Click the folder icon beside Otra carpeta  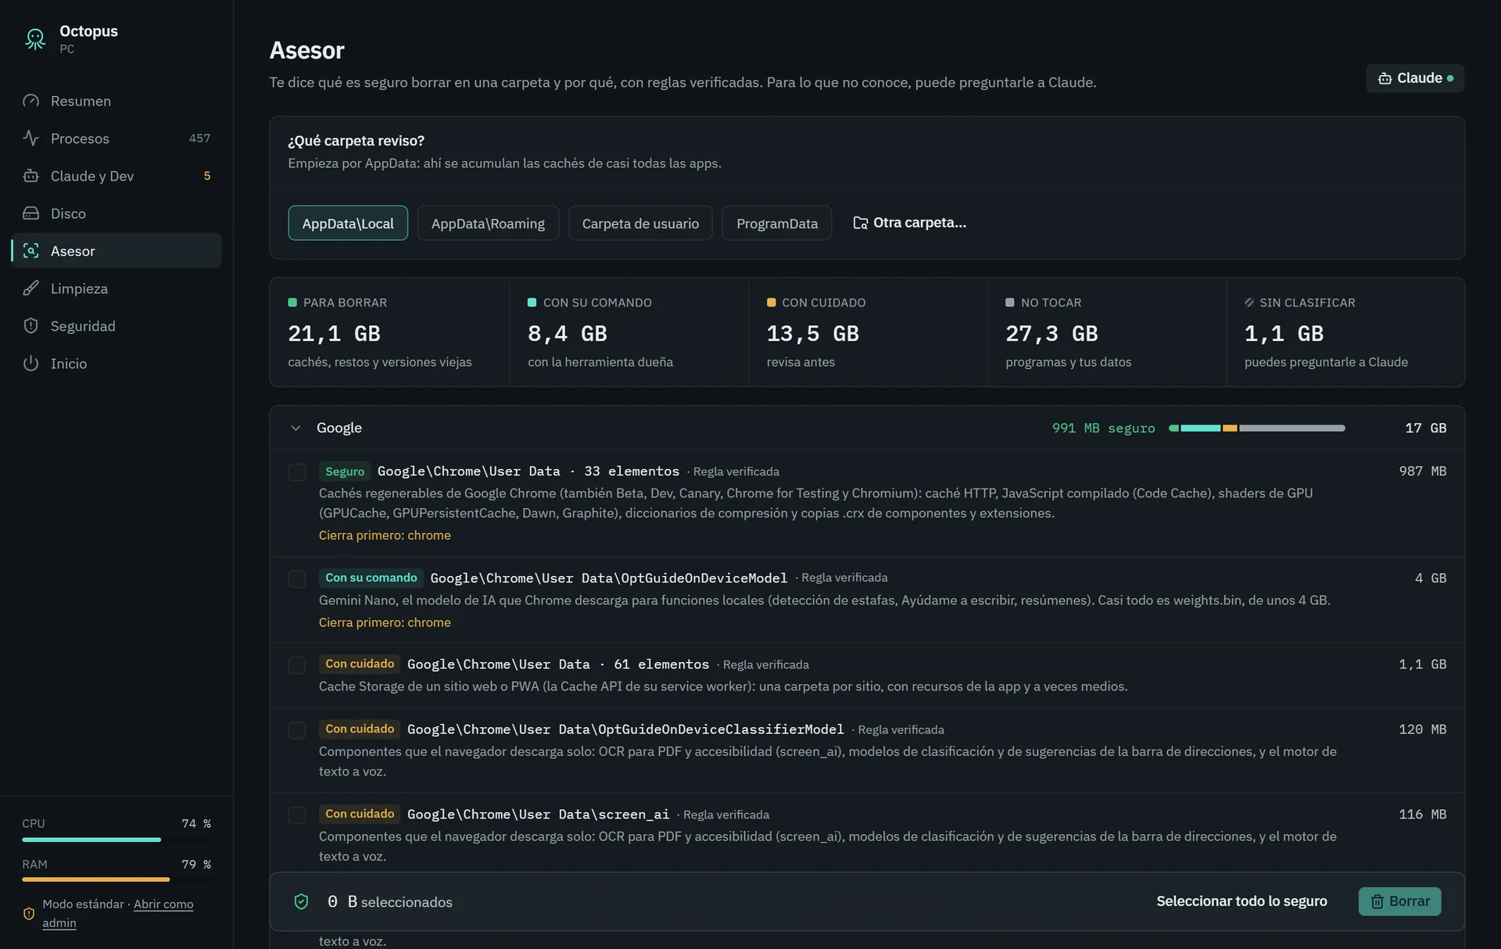click(x=860, y=223)
